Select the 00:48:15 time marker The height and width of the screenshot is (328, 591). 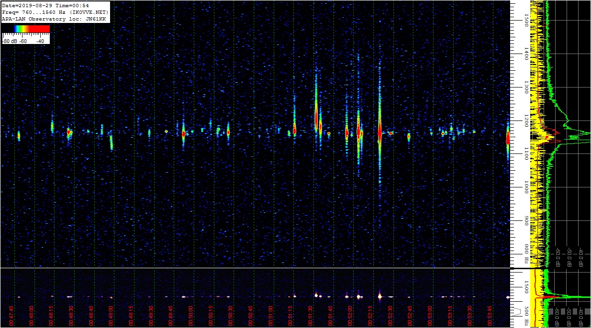pos(51,316)
